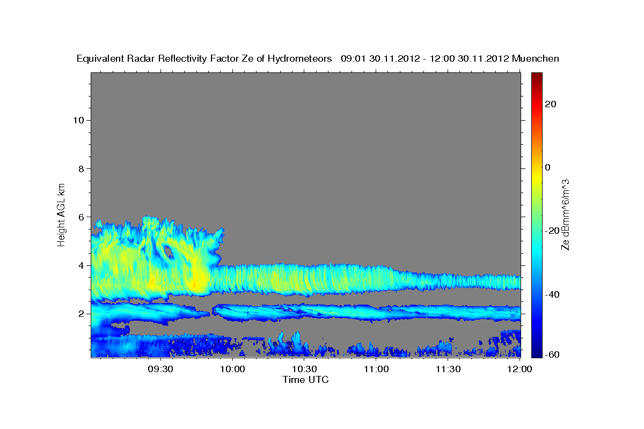Click the height tick label 2
Screen dimensions: 644x429
point(82,314)
